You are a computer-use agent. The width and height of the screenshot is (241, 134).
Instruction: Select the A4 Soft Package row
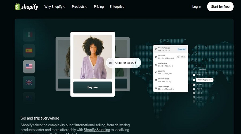coord(171,49)
